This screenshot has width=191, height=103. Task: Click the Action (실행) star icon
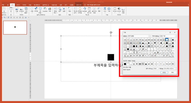tap(64, 10)
